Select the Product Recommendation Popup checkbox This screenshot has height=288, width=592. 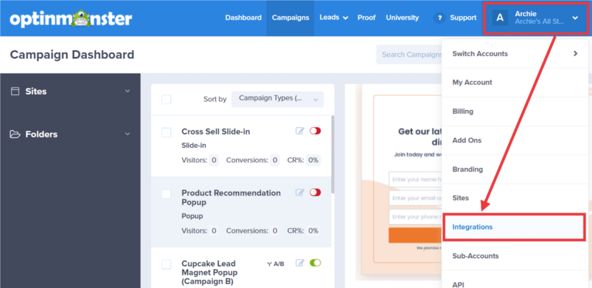click(166, 194)
